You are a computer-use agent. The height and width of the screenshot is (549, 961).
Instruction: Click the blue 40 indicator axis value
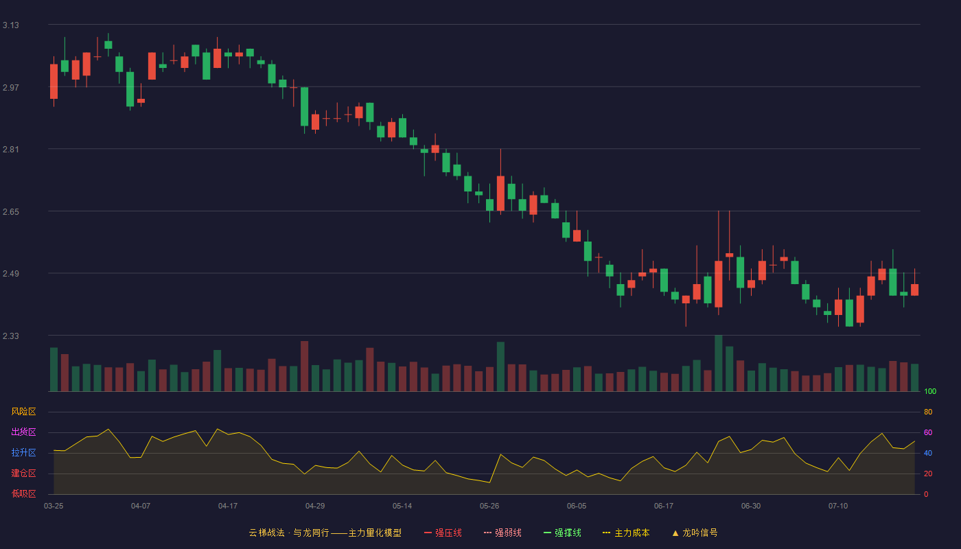pos(928,453)
